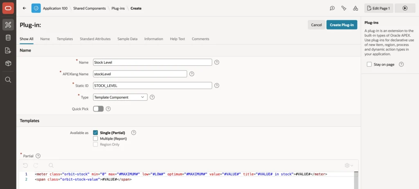Switch to the Standard Attributes tab

(95, 39)
